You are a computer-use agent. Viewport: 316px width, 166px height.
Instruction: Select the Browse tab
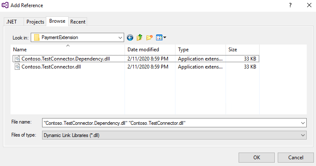click(57, 21)
